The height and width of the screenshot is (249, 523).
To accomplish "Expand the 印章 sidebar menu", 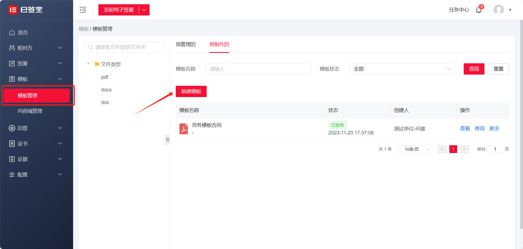I will (x=36, y=128).
